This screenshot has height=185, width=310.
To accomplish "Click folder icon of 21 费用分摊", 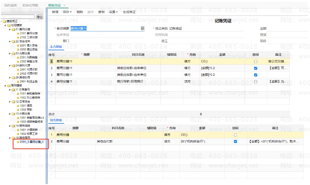I will [x=13, y=29].
